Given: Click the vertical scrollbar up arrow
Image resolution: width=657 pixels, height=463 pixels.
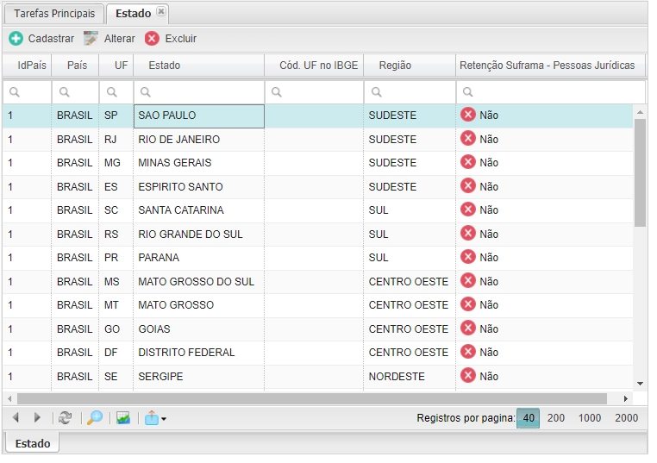Looking at the screenshot, I should (x=640, y=112).
